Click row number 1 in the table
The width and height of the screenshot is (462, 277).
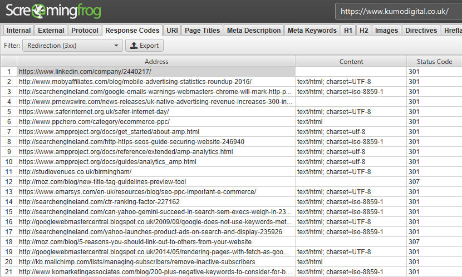tap(9, 72)
